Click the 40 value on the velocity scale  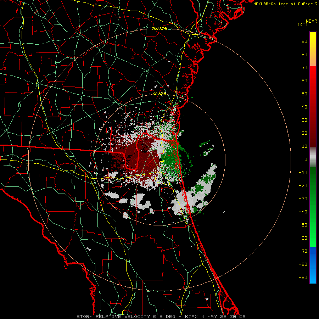point(304,107)
